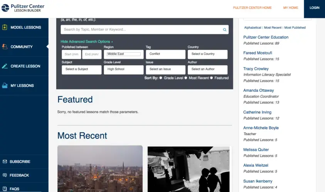Go to Pulitzer Center Home link
Screen dimensions: 325x192
pos(252,8)
